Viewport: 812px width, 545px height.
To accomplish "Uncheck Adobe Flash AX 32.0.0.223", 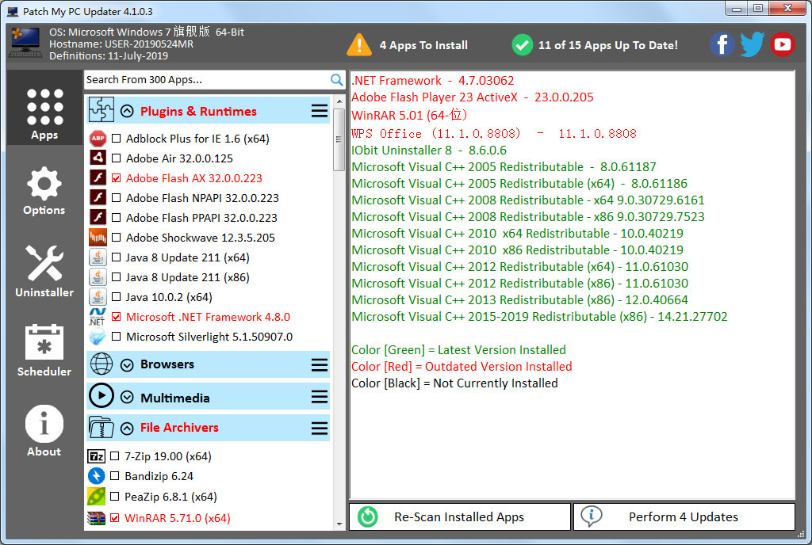I will (x=117, y=178).
